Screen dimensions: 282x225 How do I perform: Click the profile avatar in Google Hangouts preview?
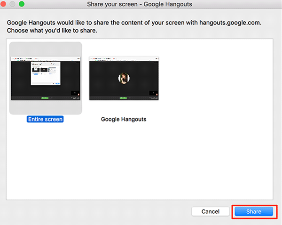(x=124, y=78)
